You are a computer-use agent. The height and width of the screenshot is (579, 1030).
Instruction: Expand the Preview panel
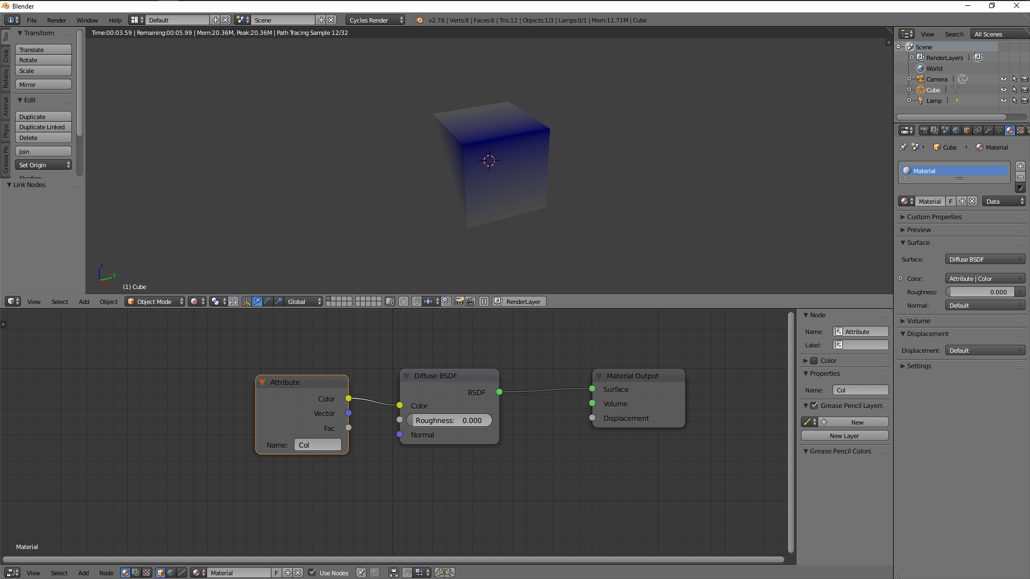919,230
